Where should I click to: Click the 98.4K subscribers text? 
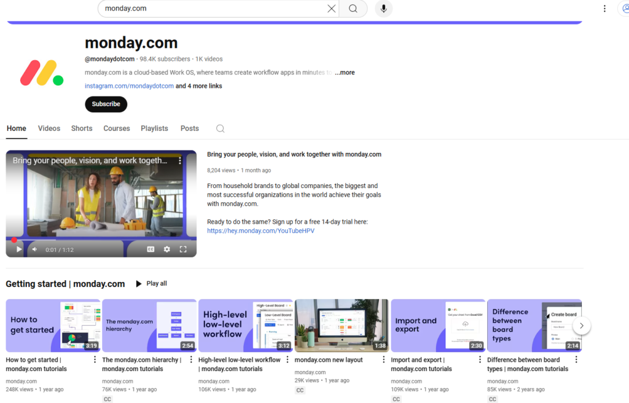pos(165,59)
